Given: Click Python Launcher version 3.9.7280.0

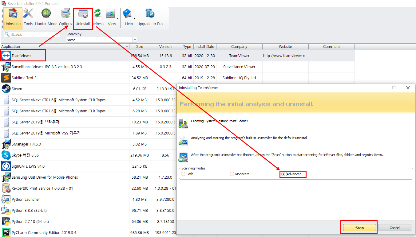Looking at the screenshot, I should (x=165, y=200).
